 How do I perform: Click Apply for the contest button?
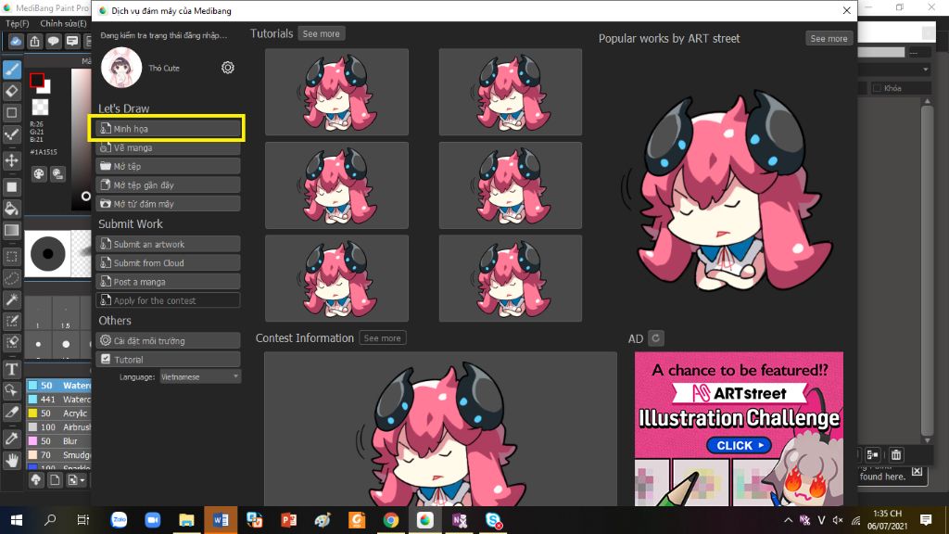coord(169,300)
